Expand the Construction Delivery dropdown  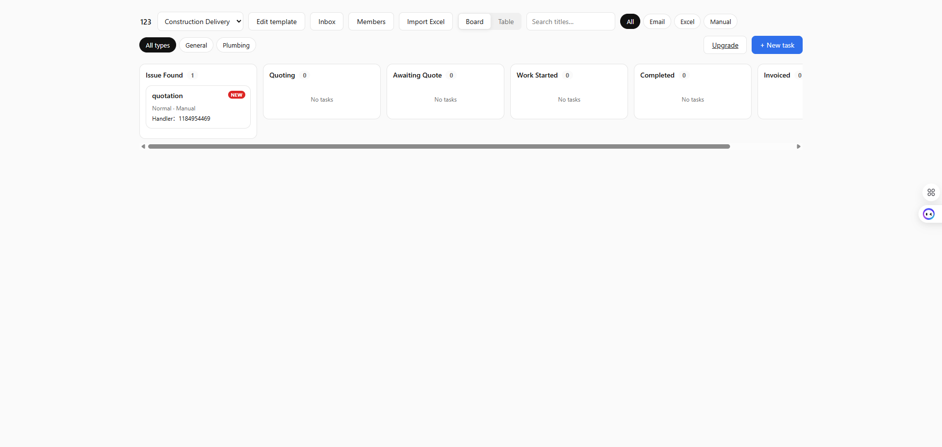coord(200,22)
